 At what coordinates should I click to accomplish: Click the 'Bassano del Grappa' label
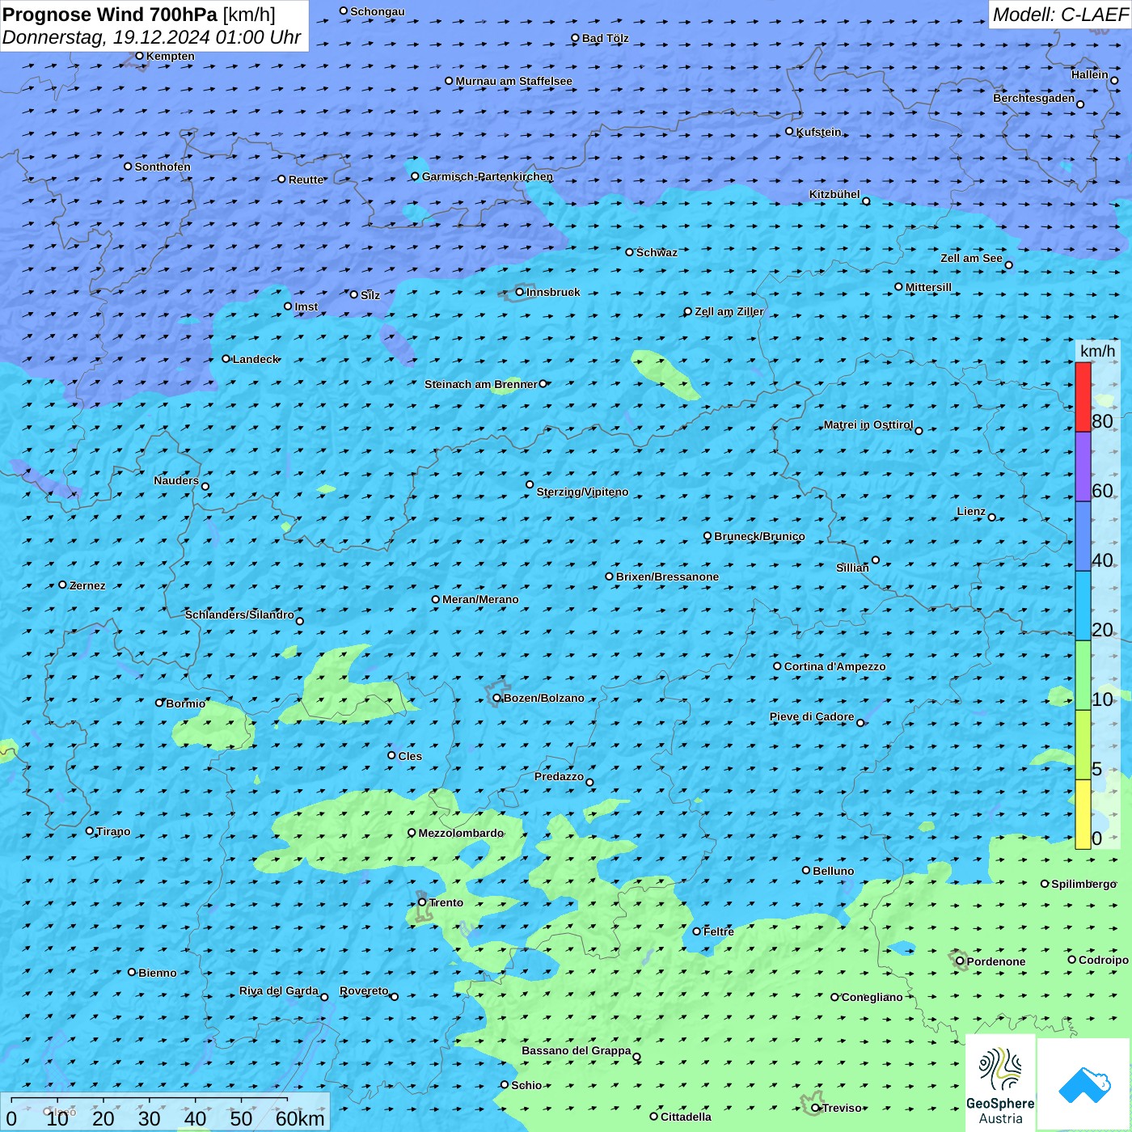(577, 1050)
